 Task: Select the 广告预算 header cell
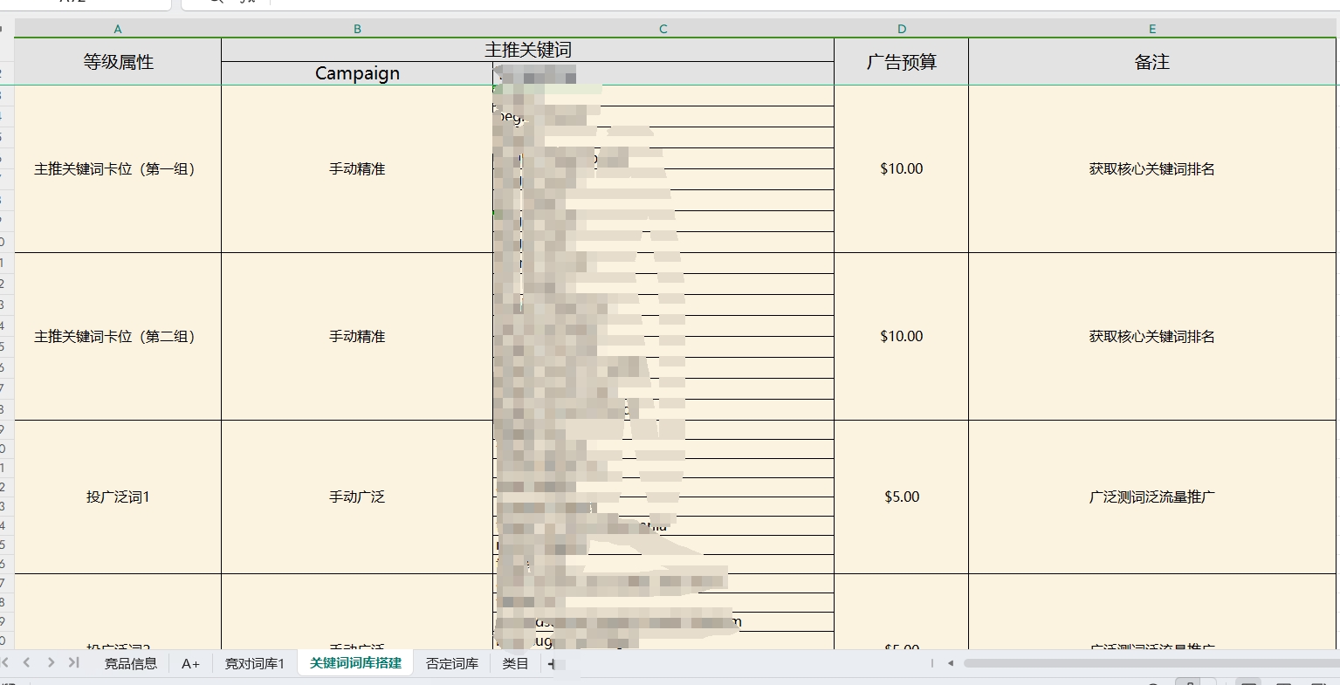[x=902, y=62]
